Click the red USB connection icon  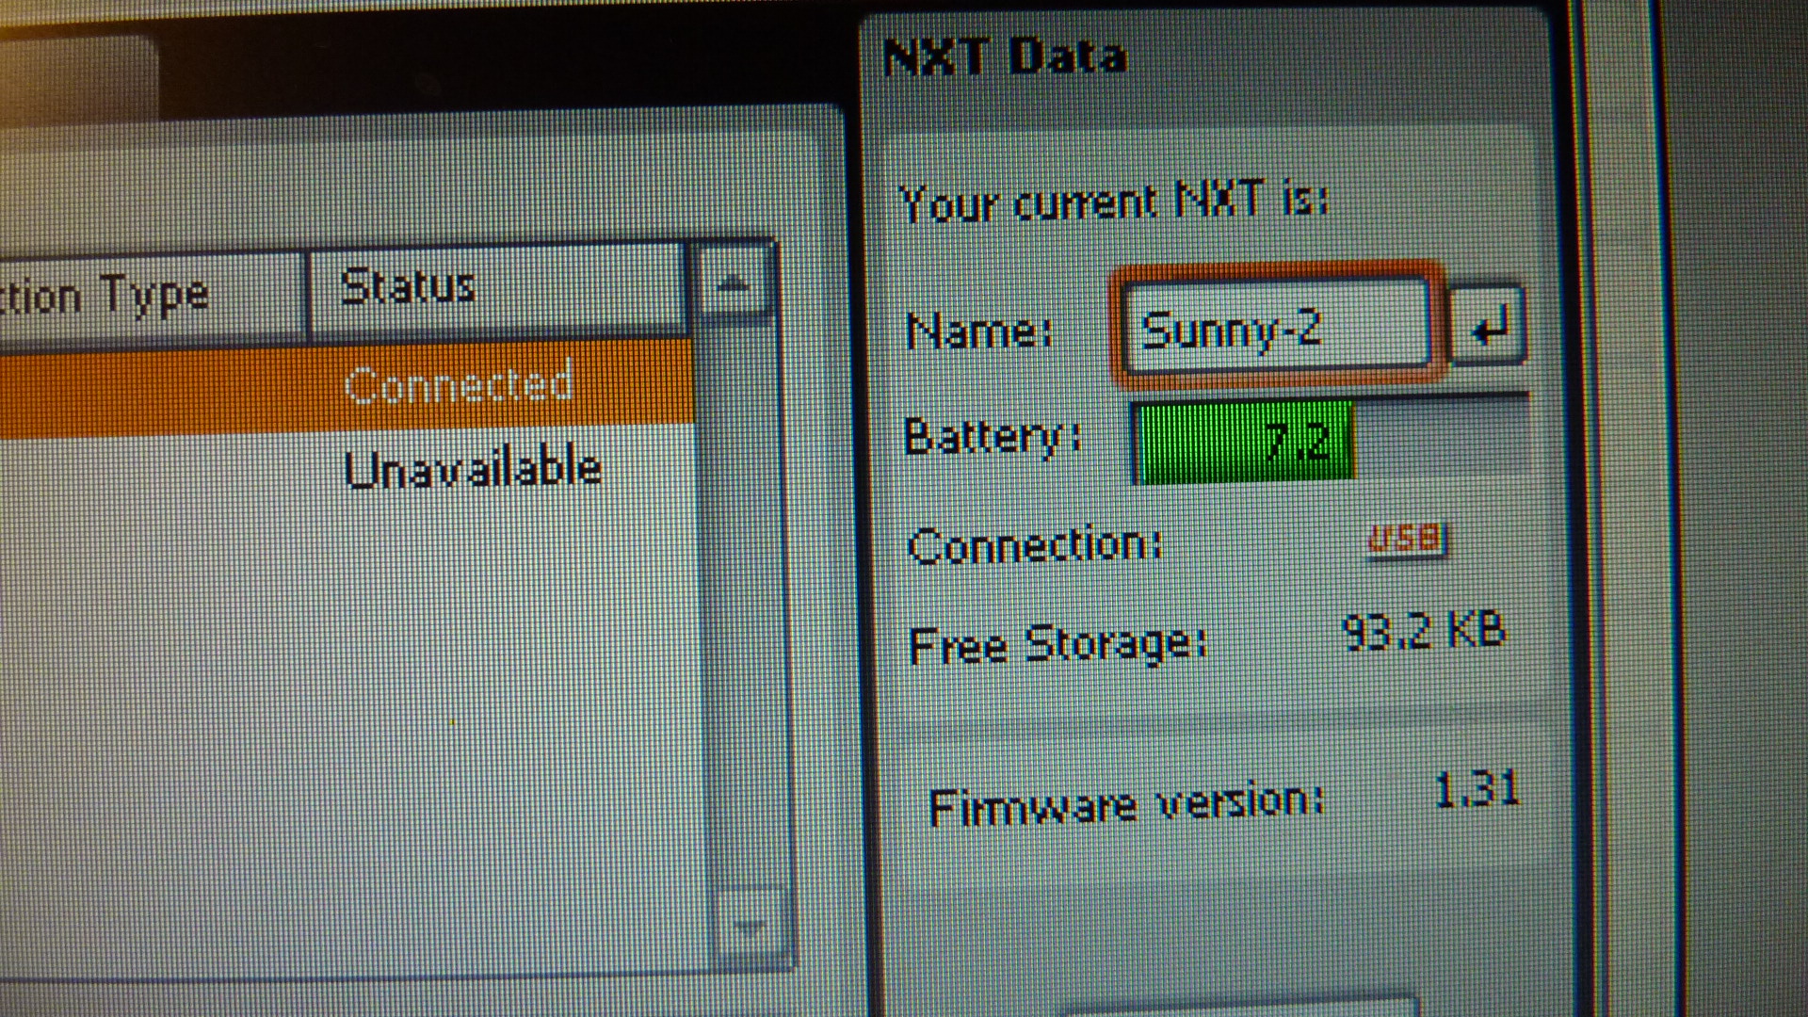pyautogui.click(x=1407, y=540)
